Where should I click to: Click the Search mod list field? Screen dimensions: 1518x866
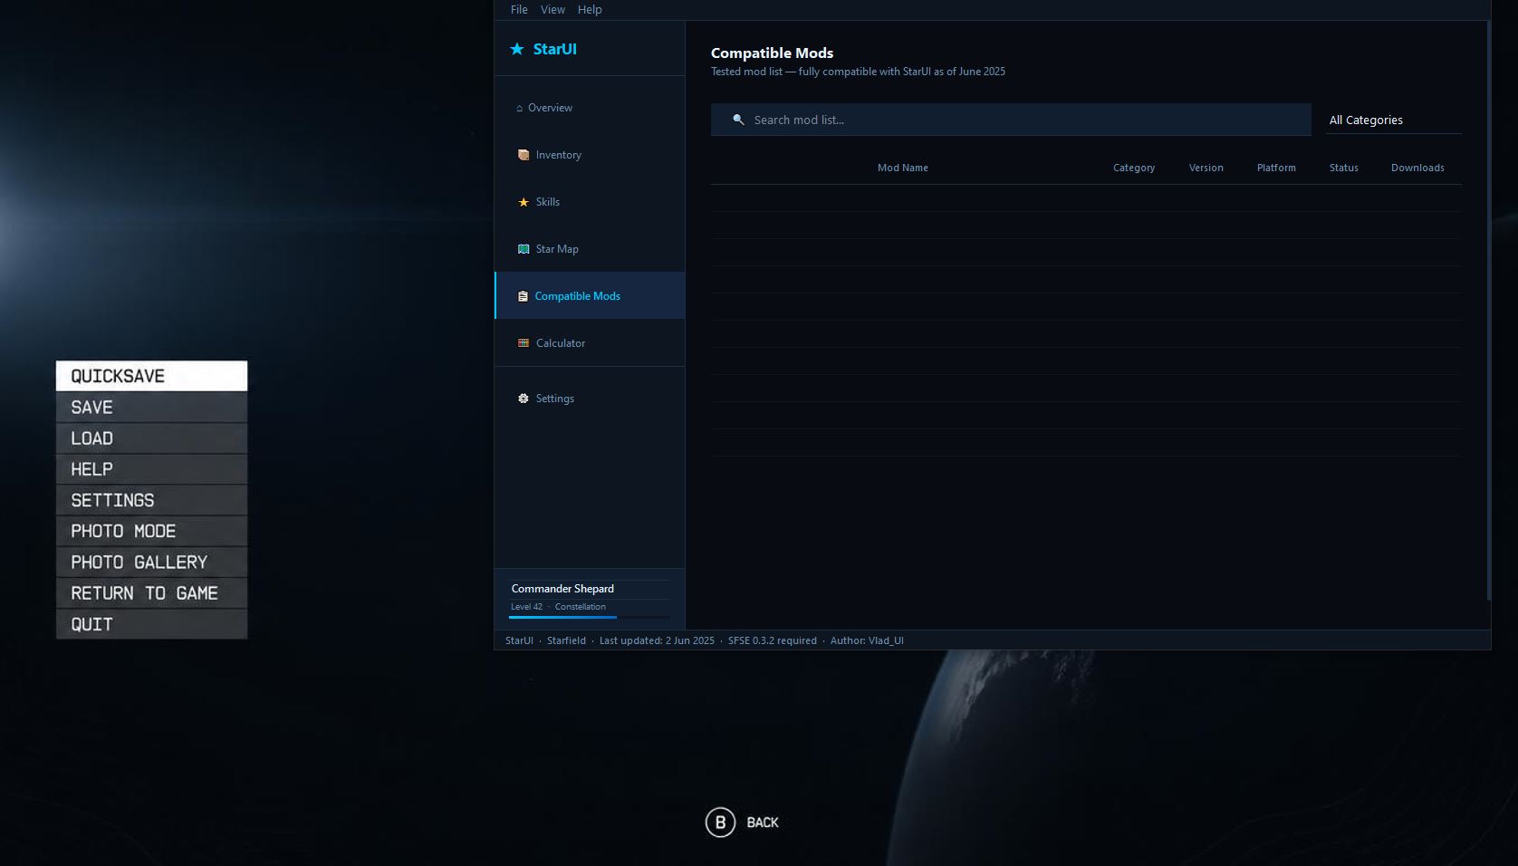tap(1011, 120)
